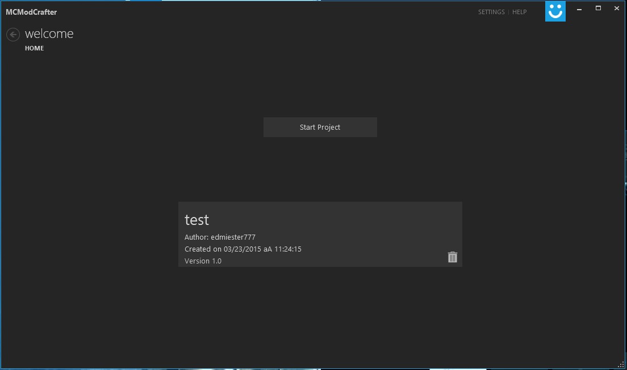The width and height of the screenshot is (627, 370).
Task: Click the back arrow beside welcome
Action: click(12, 35)
